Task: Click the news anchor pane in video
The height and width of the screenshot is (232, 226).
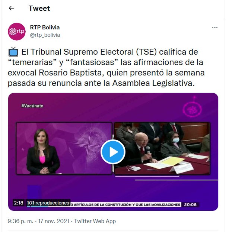Action: pos(64,149)
